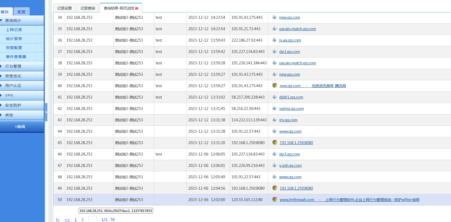The height and width of the screenshot is (222, 451).
Task: Click the icon next to sqimg.qq.com
Action: (x=274, y=108)
